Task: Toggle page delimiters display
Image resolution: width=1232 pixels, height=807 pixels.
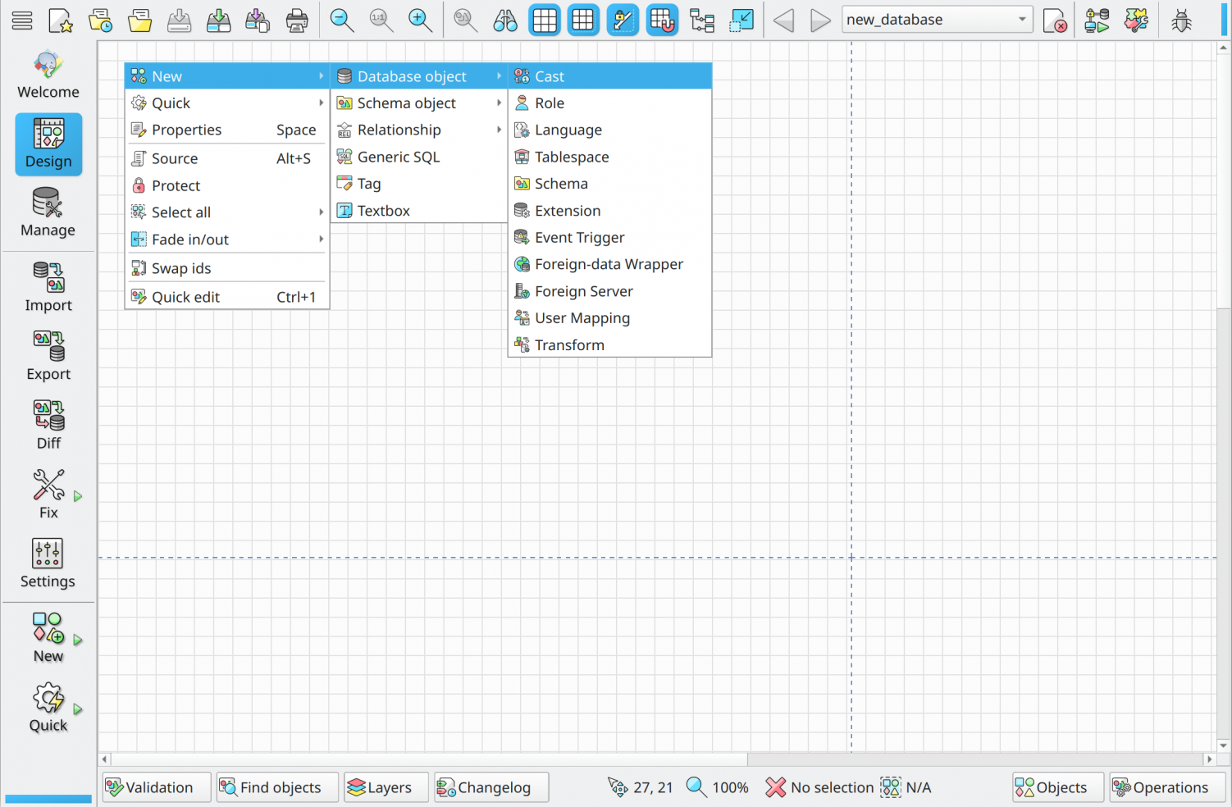Action: pos(583,20)
